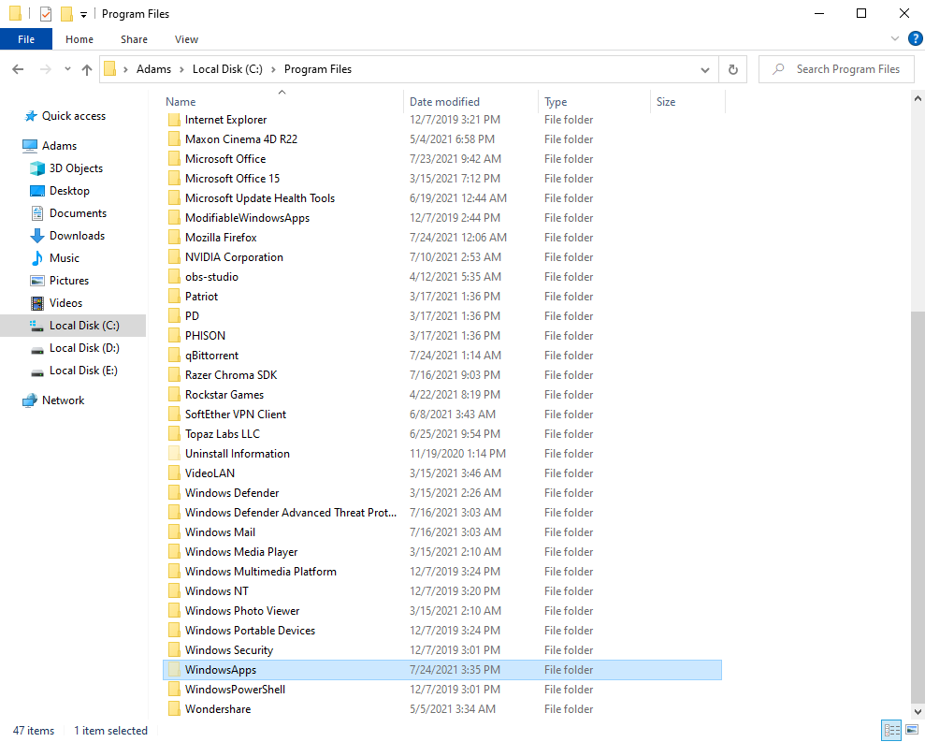Select Local Disk (C:) in the breadcrumb
Viewport: 925px width, 742px height.
coord(227,69)
